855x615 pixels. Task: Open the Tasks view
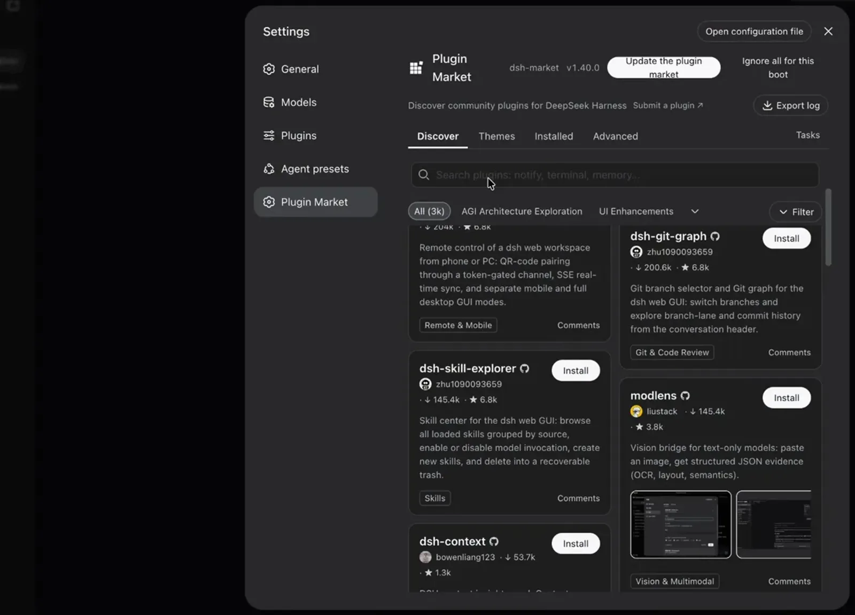807,135
